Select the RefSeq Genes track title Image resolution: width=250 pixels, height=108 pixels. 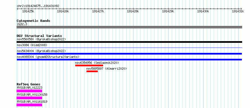(29, 84)
